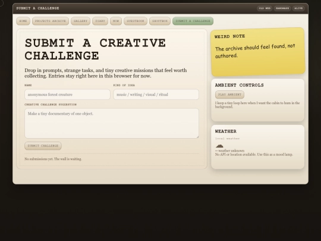This screenshot has width=321, height=241.
Task: Click the '— weather unknown' text
Action: click(229, 151)
